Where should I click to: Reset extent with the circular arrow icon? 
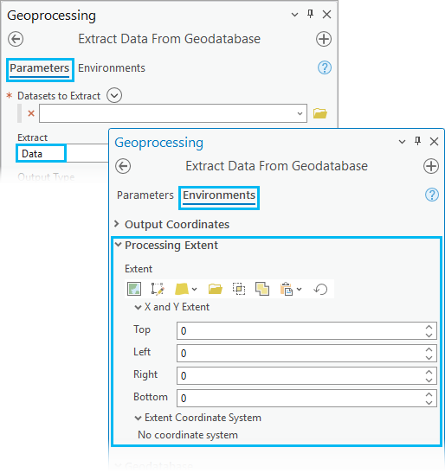[320, 289]
